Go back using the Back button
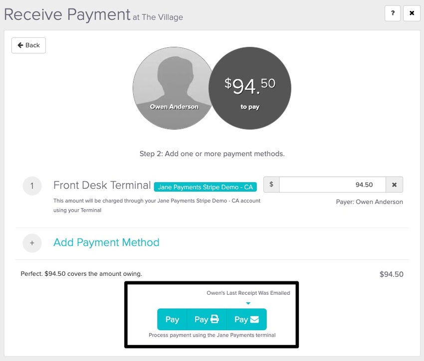Image resolution: width=424 pixels, height=361 pixels. pyautogui.click(x=28, y=45)
